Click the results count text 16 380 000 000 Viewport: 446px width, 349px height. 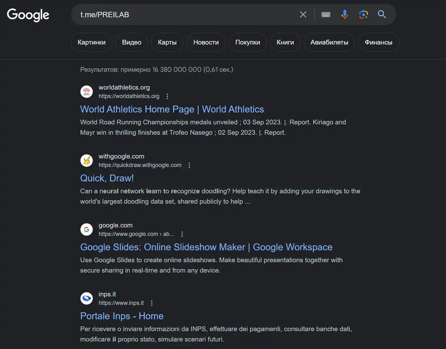(177, 70)
